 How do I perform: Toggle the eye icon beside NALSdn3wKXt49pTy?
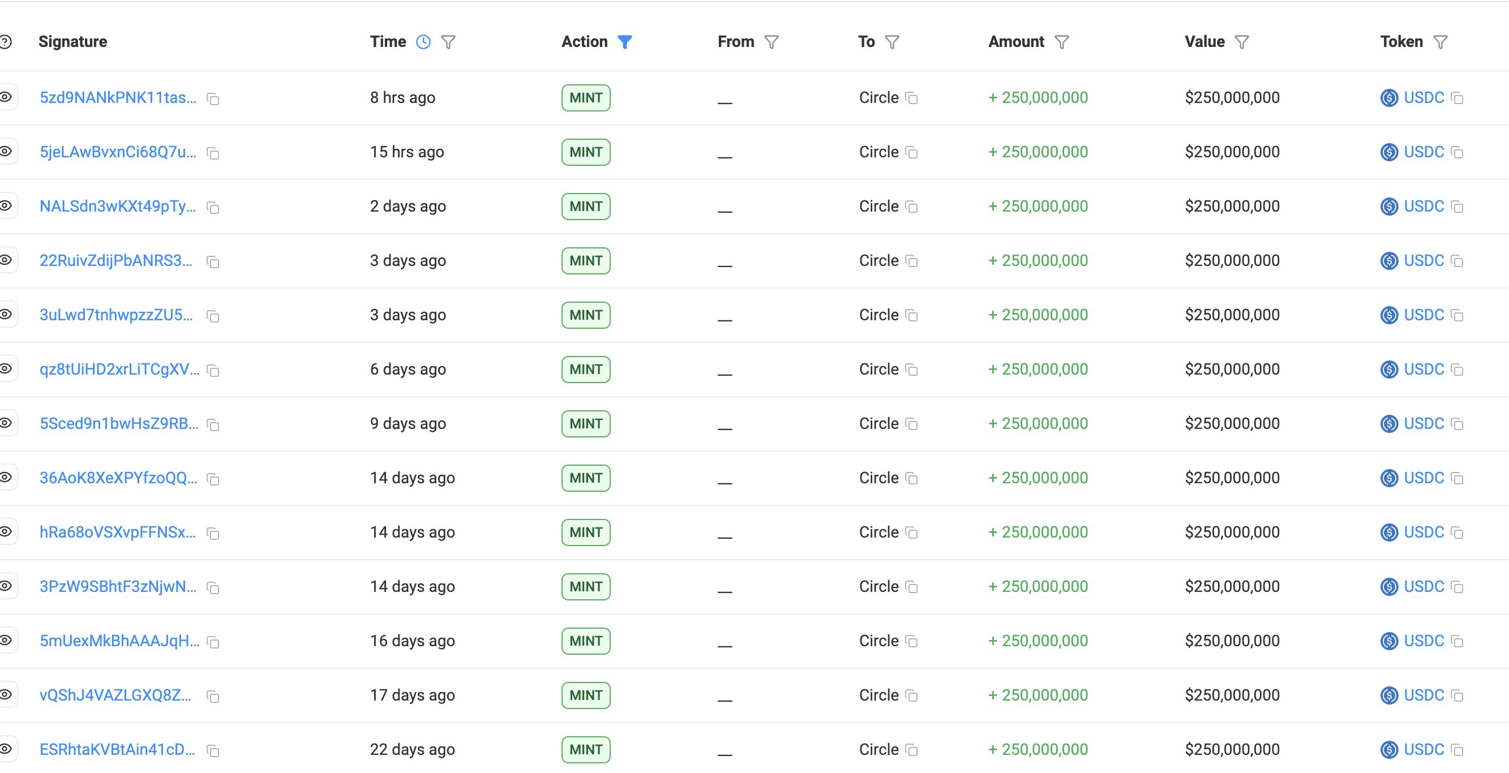coord(6,206)
